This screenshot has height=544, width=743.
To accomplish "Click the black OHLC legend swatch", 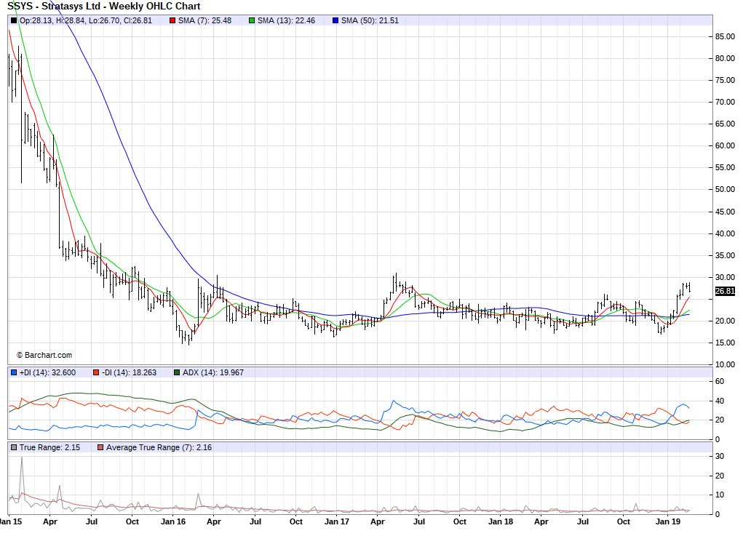I will (x=14, y=20).
